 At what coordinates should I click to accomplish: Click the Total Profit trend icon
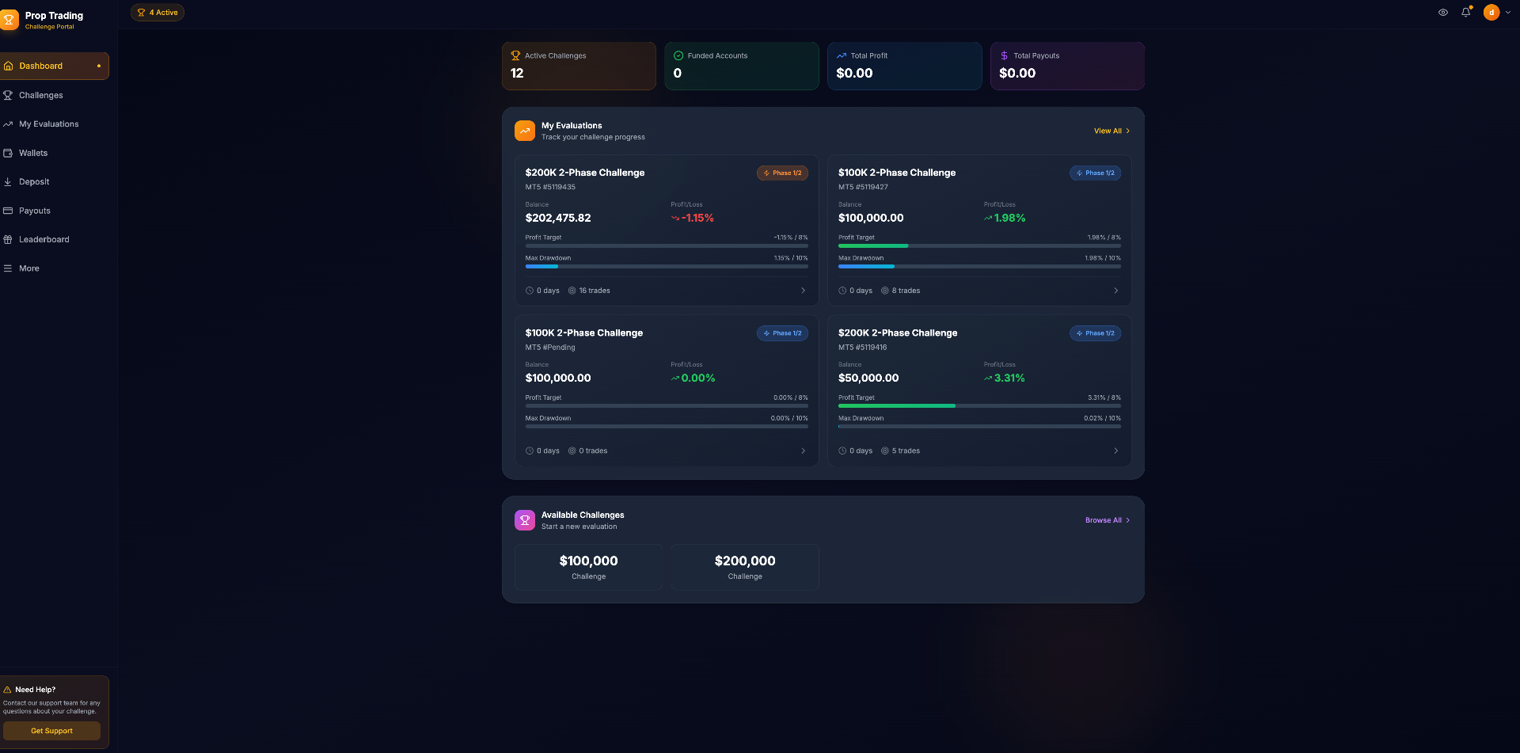tap(841, 55)
